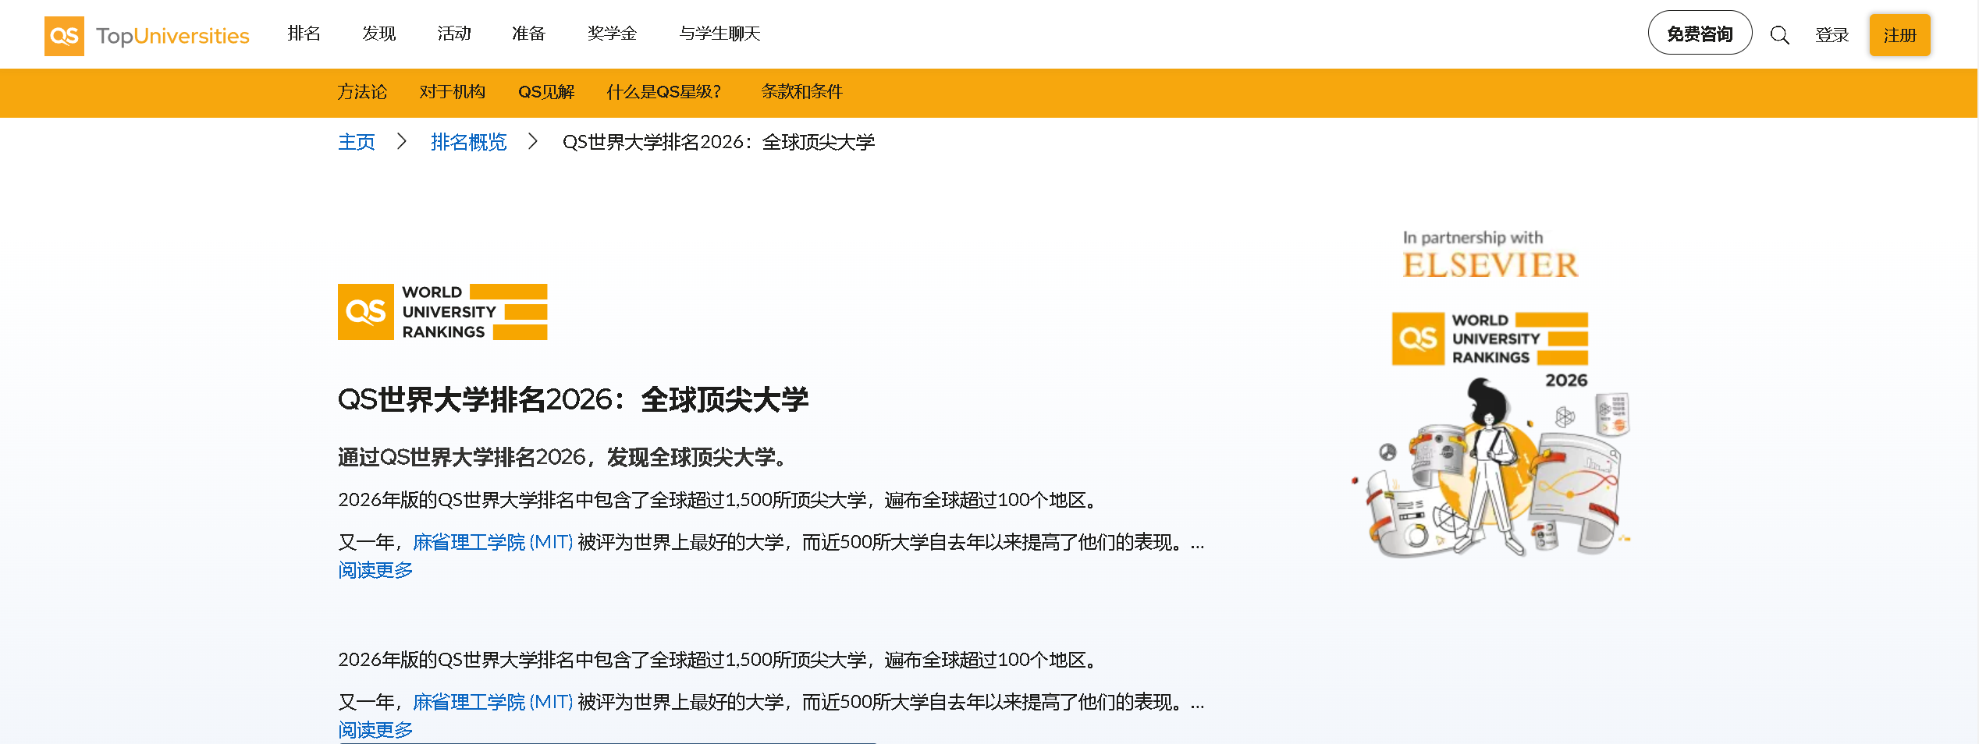
Task: Click the Elsevier partnership logo
Action: pos(1490,256)
